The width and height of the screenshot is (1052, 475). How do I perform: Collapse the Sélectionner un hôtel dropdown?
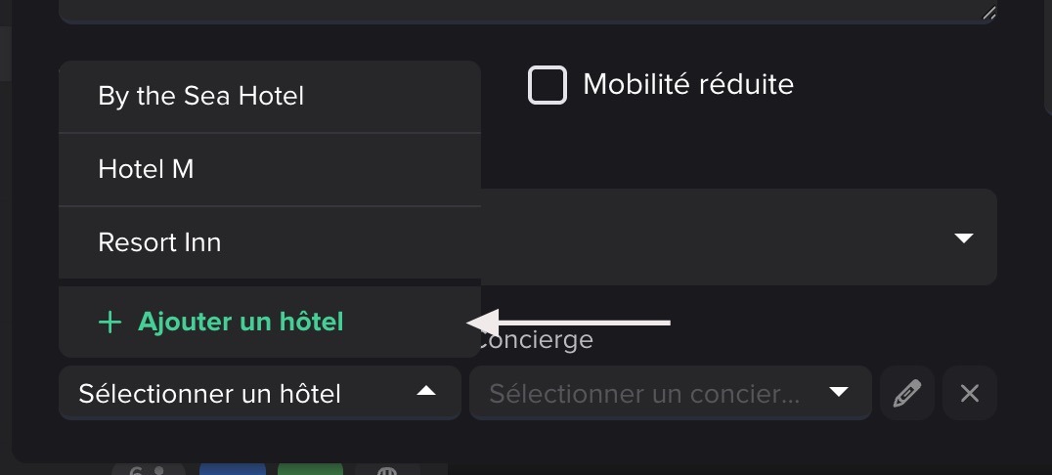pos(259,393)
